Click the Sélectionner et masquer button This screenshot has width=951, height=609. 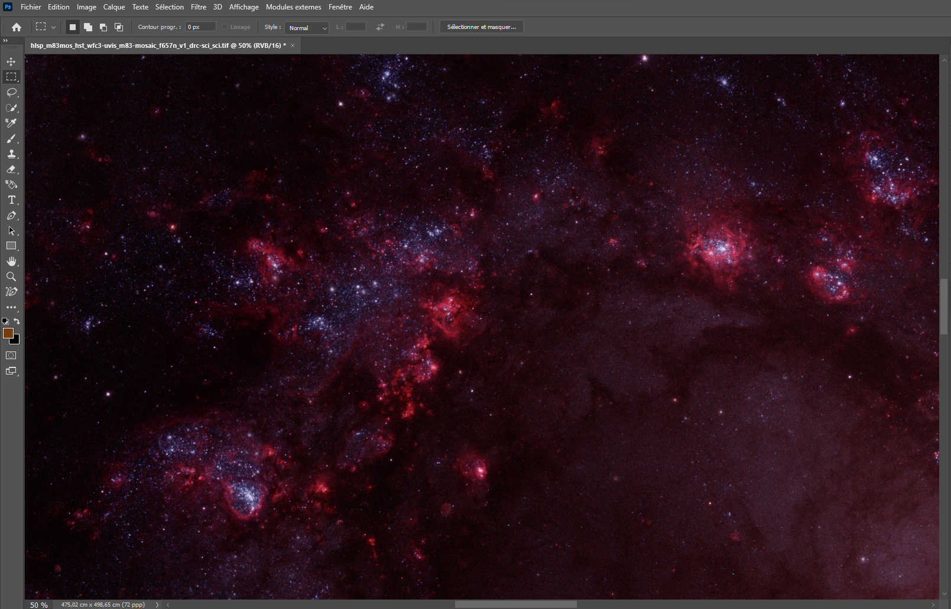pyautogui.click(x=482, y=27)
